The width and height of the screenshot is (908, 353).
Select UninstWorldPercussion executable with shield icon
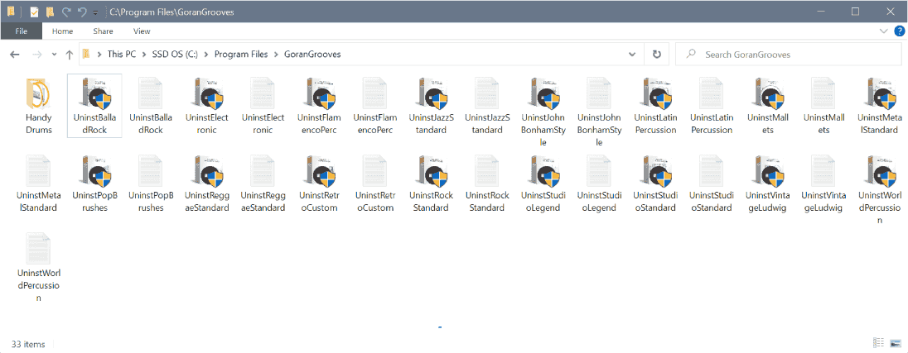click(880, 190)
